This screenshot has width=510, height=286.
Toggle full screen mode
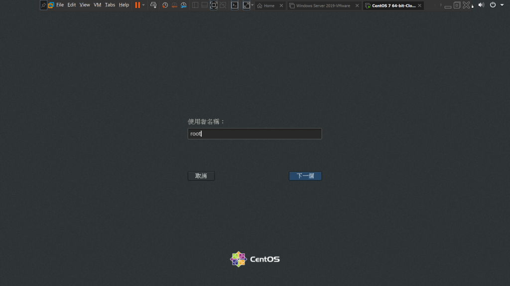click(214, 5)
